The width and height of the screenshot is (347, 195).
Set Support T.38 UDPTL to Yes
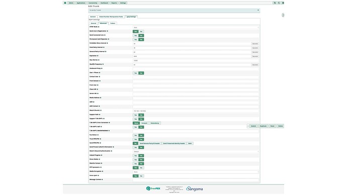[x=135, y=119]
